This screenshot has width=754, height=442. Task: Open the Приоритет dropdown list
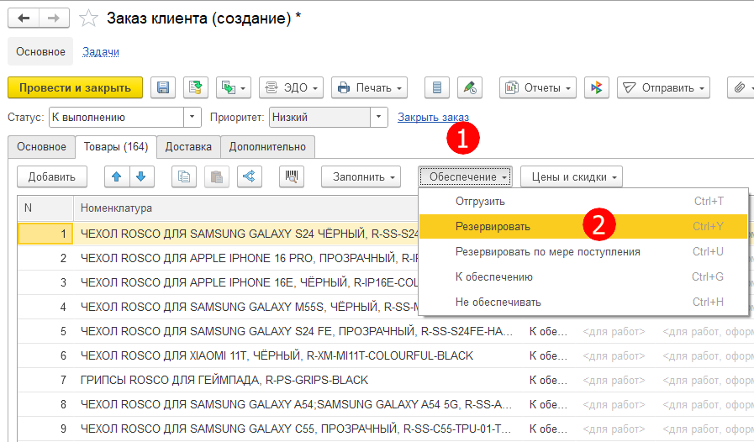click(x=379, y=118)
